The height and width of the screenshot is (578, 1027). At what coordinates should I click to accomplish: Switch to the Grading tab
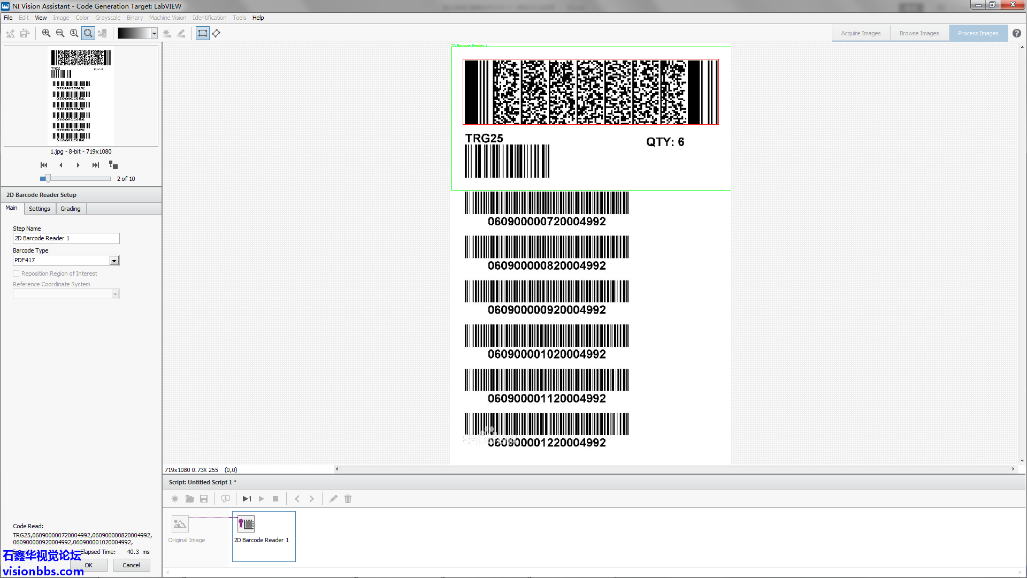click(71, 209)
